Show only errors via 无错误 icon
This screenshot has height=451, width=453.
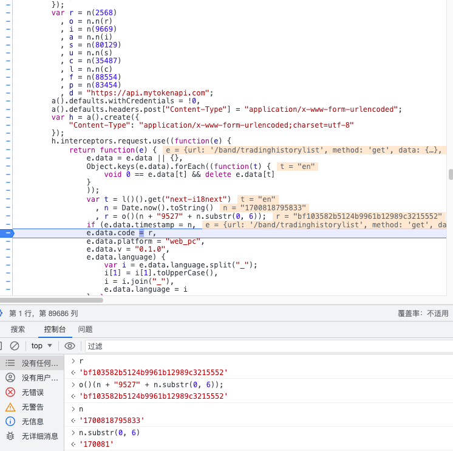tap(10, 392)
